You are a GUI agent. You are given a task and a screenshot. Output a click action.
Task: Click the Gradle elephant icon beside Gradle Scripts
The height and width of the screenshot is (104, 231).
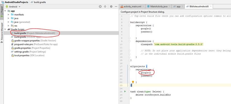tap(9, 29)
